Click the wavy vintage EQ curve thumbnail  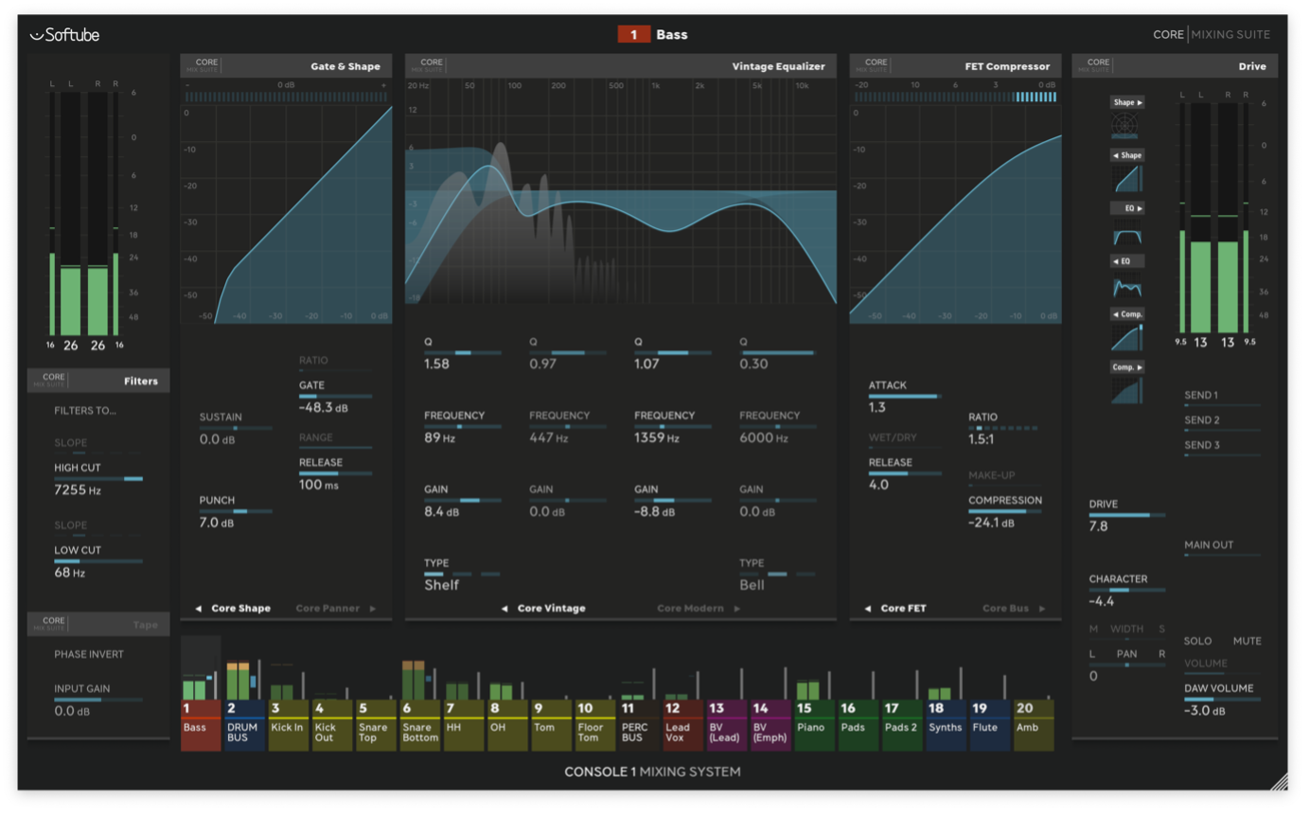[x=1126, y=287]
